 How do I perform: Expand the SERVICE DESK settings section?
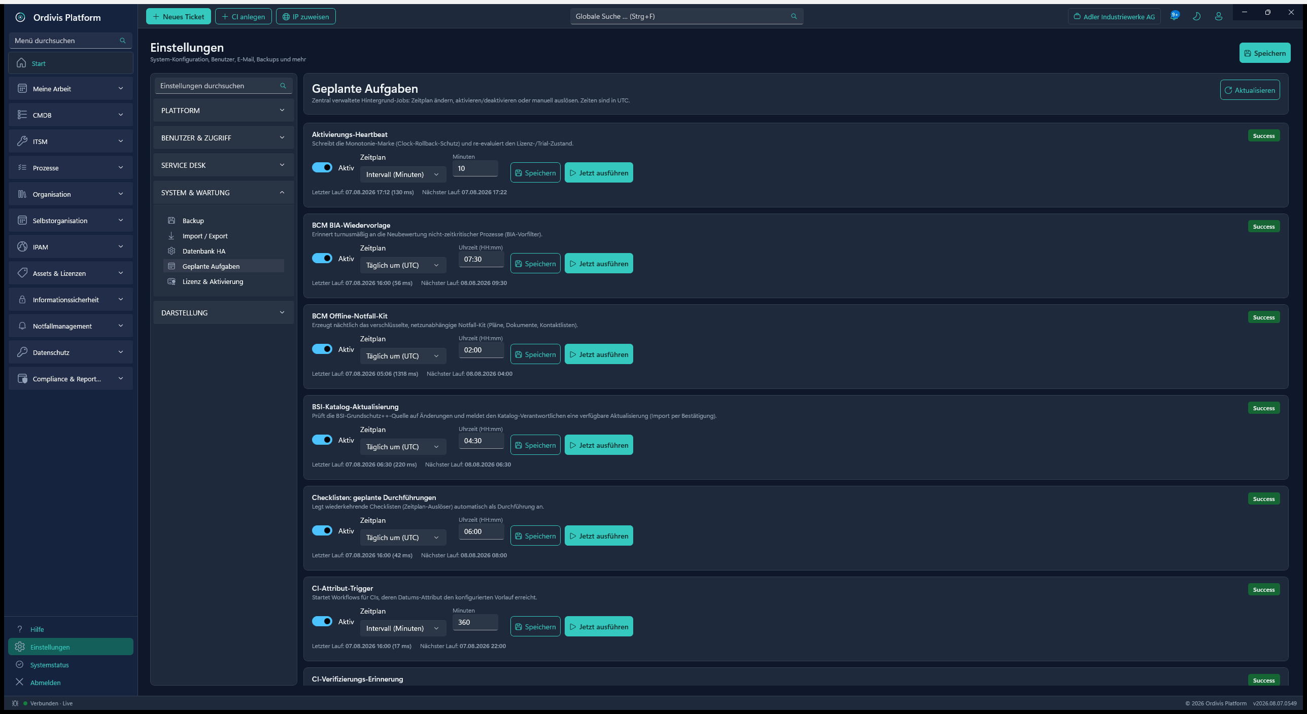[223, 165]
